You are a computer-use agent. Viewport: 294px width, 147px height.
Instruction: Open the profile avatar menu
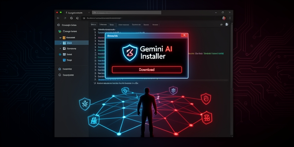pos(224,18)
